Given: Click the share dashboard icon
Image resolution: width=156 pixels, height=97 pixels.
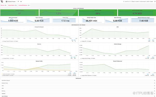Looking at the screenshot, I should coord(18,2).
